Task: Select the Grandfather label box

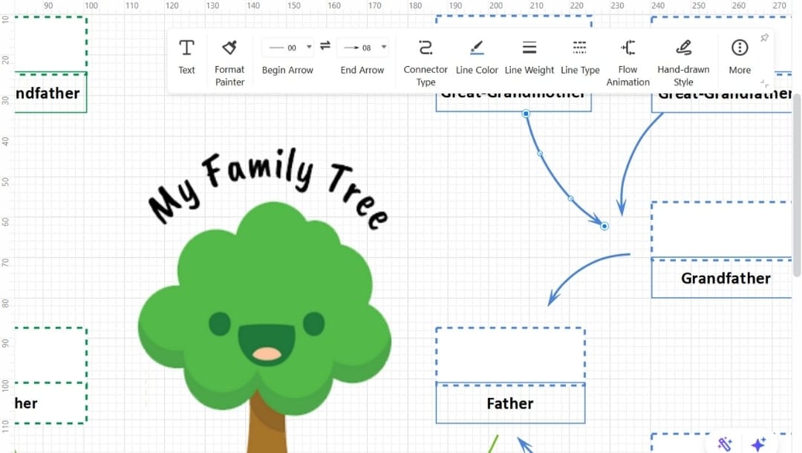Action: [723, 278]
